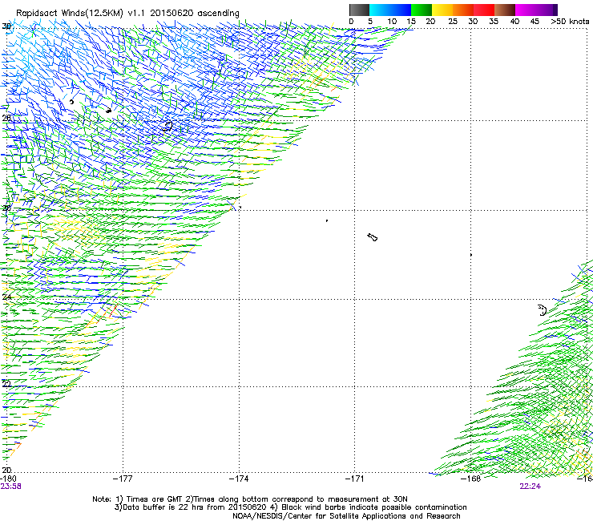Click the longitude label '-174'
Viewport: 593px width, 521px height.
pos(239,479)
